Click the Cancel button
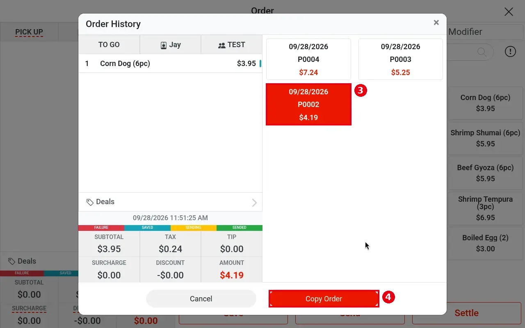The image size is (525, 328). pyautogui.click(x=201, y=299)
